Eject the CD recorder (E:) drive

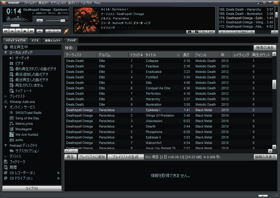(x=58, y=173)
